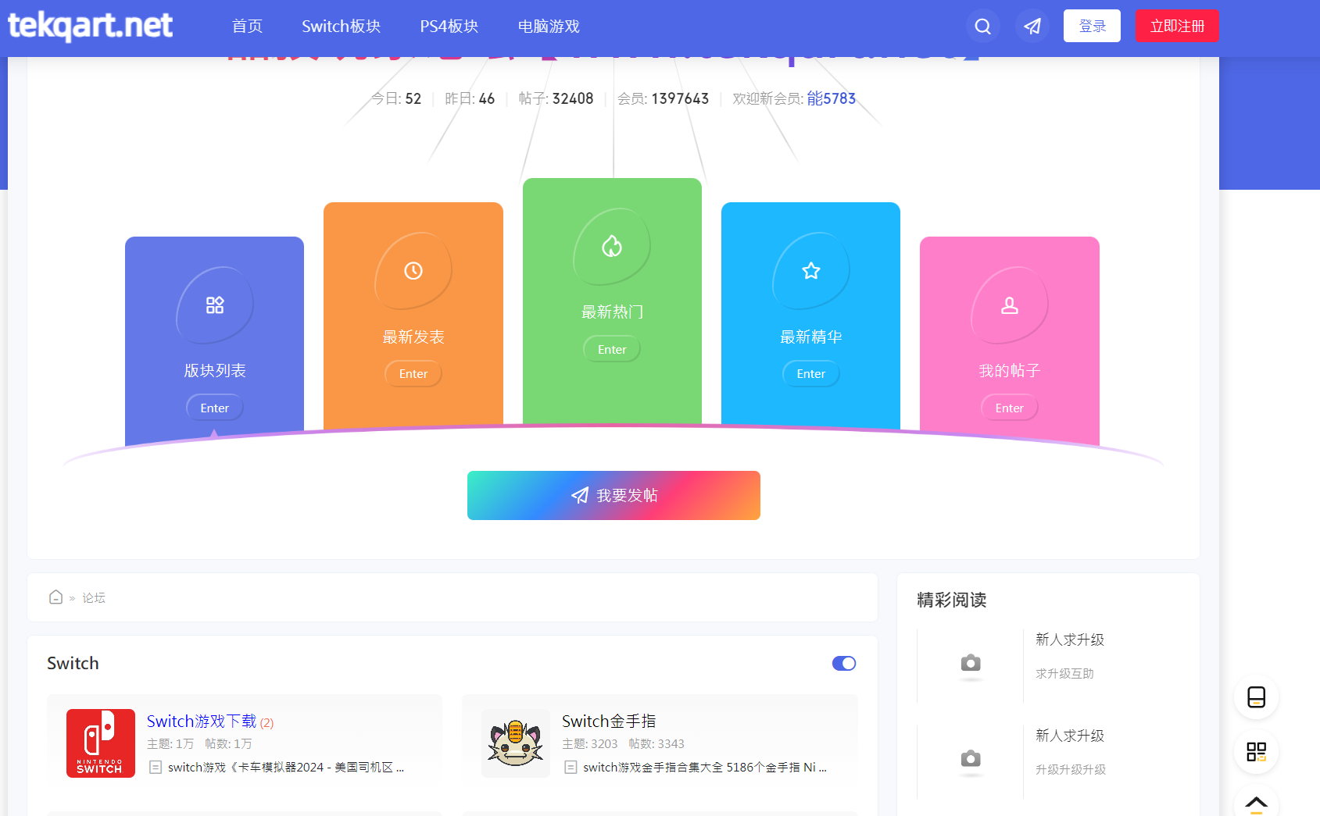Click the star icon on 最新精华 card

(x=811, y=271)
